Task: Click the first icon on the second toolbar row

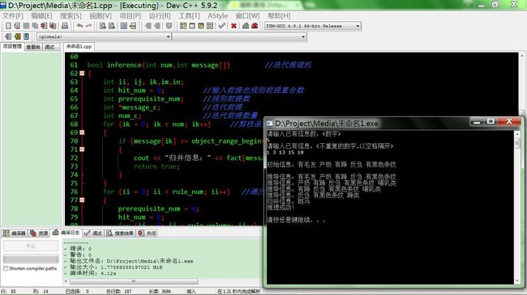Action: tap(8, 36)
